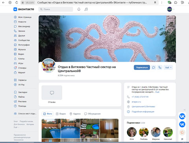Open subscriber Николай avatar
The image size is (189, 143).
pos(168,132)
